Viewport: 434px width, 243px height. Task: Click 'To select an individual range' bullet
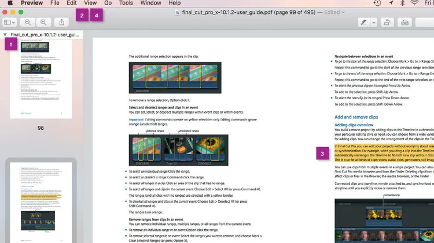[160, 171]
